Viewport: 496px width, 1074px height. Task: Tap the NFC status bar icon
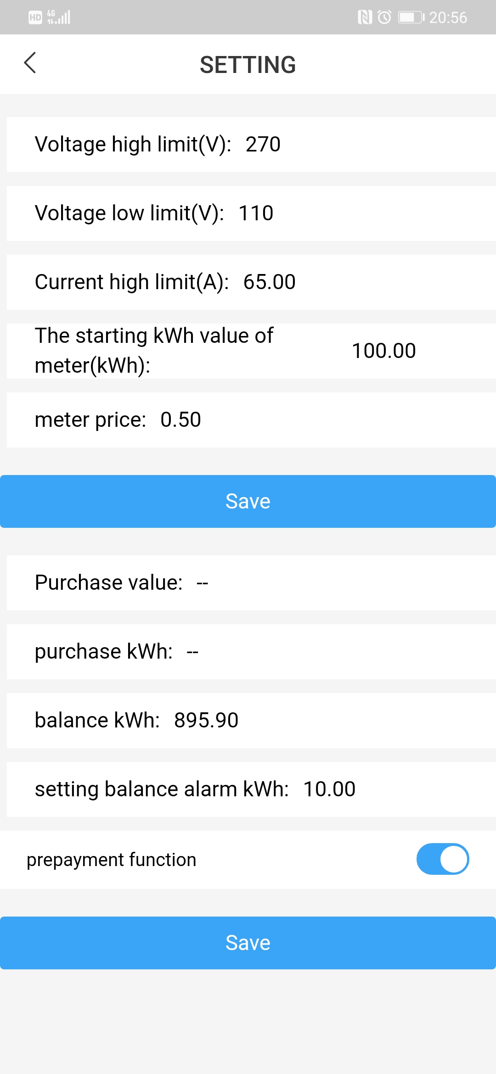365,17
